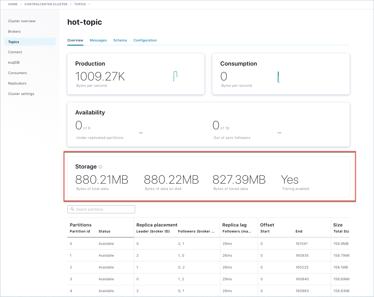Open Replicators in the sidebar

click(17, 83)
